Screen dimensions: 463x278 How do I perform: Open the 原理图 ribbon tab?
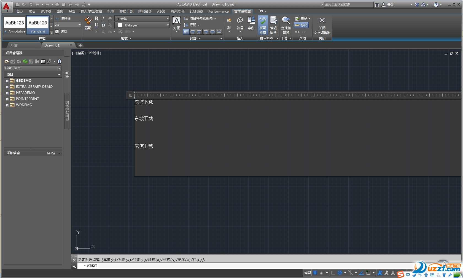[46, 12]
